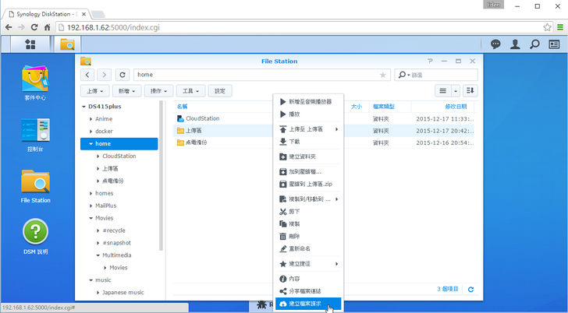
Task: Open the 工具 (Tools) dropdown button
Action: [x=190, y=91]
